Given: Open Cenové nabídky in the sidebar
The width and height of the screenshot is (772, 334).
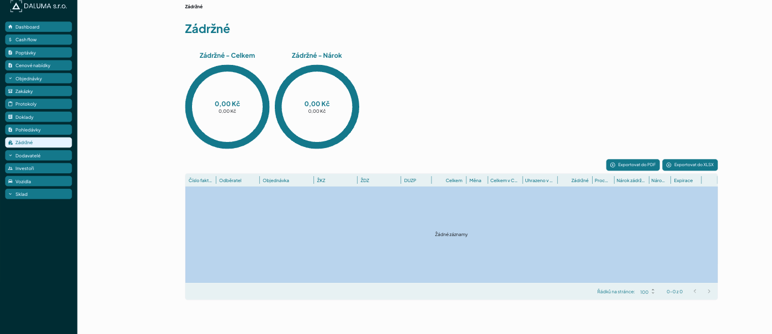Looking at the screenshot, I should (x=39, y=65).
